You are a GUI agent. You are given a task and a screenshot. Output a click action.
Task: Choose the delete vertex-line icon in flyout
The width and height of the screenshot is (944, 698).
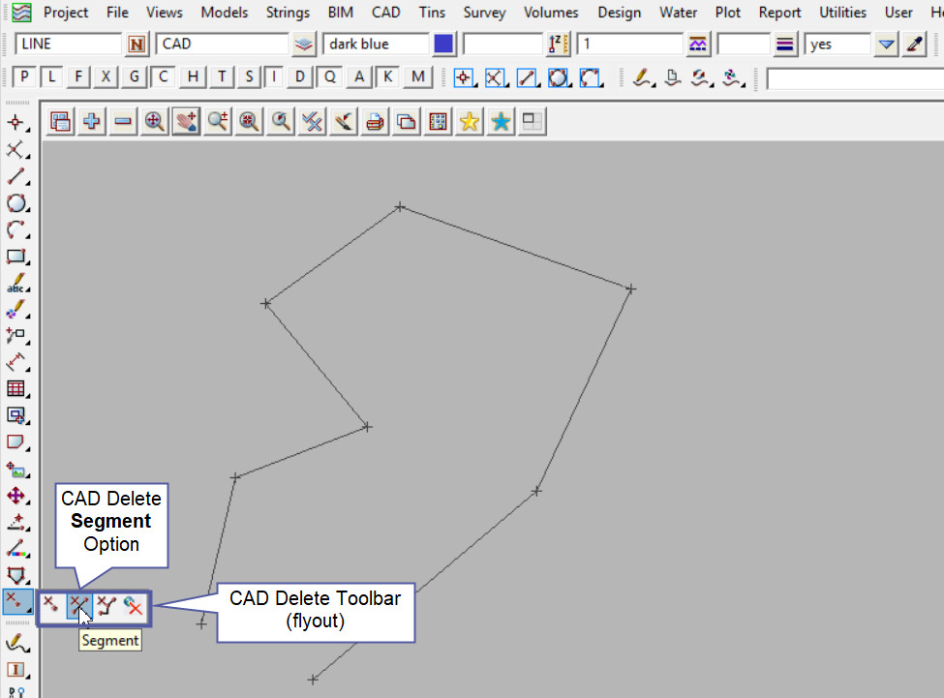107,606
